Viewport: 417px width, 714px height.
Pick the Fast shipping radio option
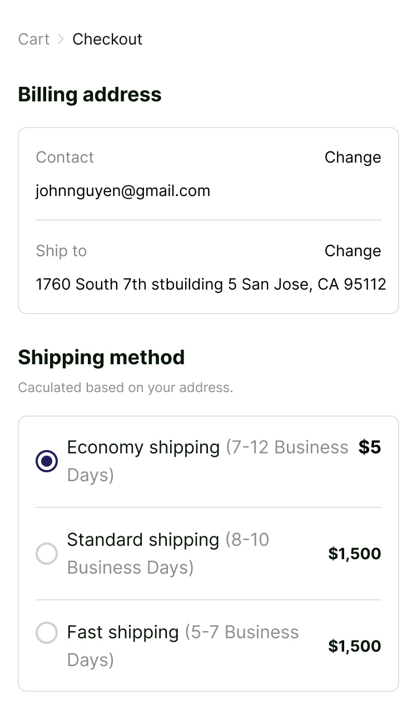pos(47,633)
